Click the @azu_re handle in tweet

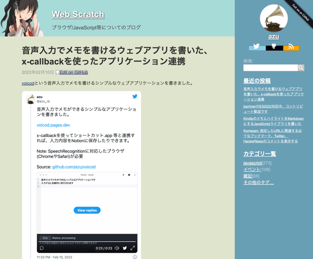(43, 102)
